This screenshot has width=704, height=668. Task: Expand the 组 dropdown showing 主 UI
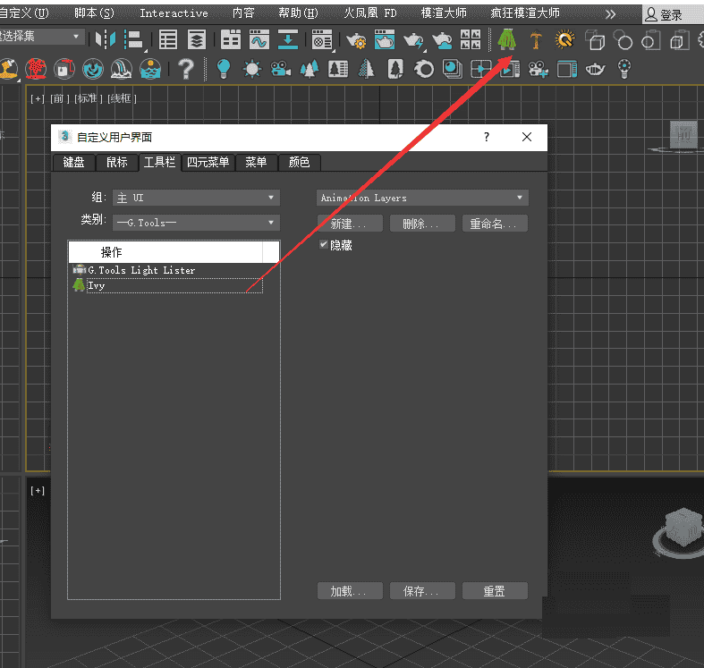pos(197,198)
